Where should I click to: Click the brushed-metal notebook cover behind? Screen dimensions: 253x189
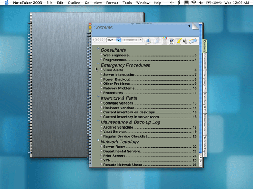(x=60, y=85)
